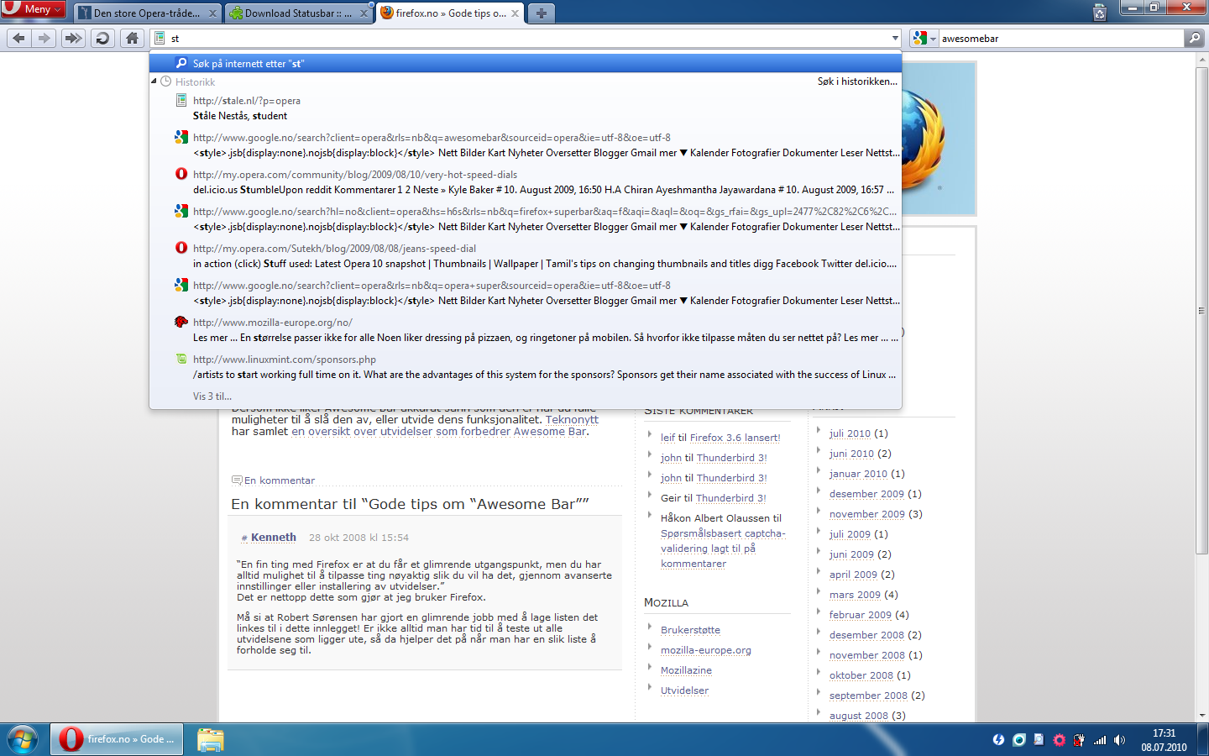Click the Mozilla dinosaur favicon

coord(181,322)
